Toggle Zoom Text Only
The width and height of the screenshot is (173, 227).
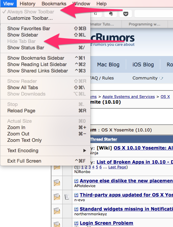(x=46, y=140)
